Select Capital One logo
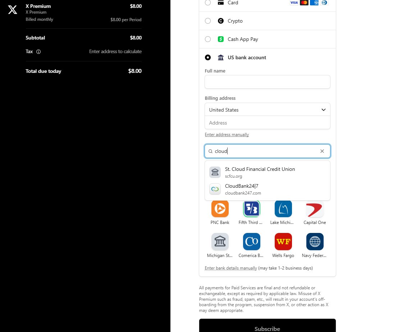The width and height of the screenshot is (393, 332). [315, 209]
